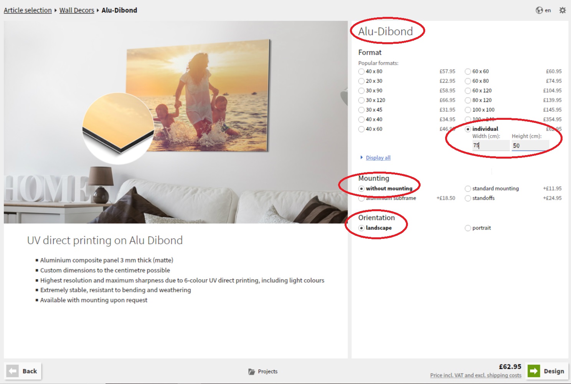This screenshot has width=571, height=384.
Task: Select landscape orientation
Action: pos(361,228)
